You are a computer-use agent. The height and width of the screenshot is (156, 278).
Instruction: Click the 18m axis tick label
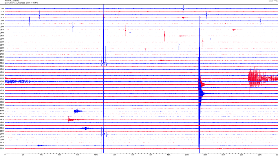click(x=169, y=155)
